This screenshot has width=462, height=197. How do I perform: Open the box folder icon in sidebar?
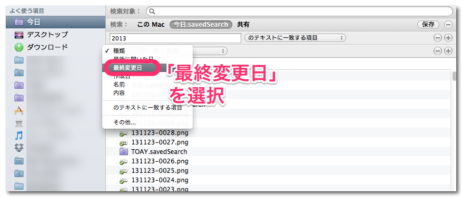click(19, 161)
